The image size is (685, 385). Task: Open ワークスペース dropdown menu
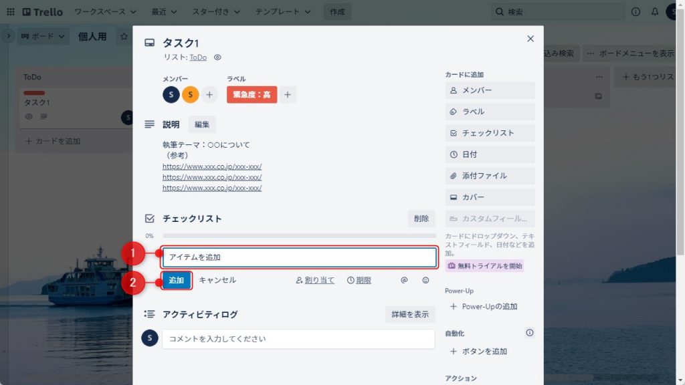(105, 12)
